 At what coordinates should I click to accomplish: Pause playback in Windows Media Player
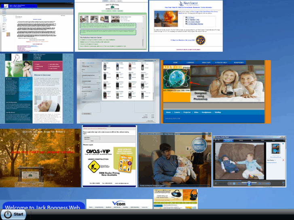coord(249,184)
